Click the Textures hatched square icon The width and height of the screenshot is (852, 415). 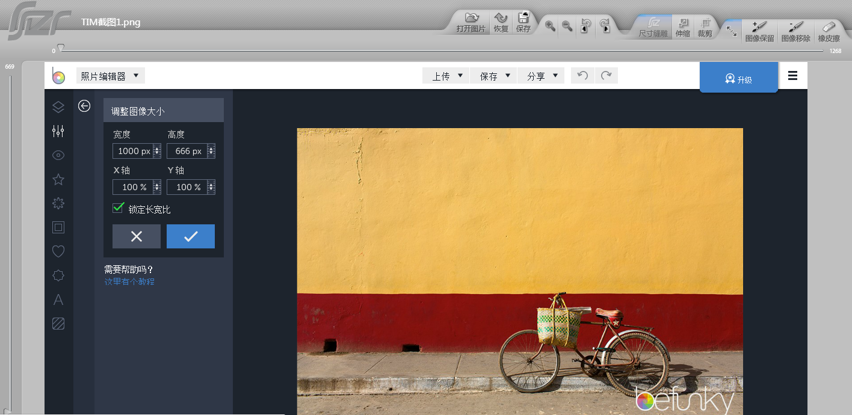[58, 324]
